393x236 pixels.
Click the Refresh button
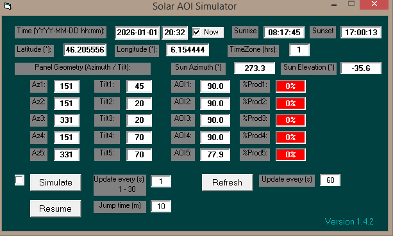point(228,182)
